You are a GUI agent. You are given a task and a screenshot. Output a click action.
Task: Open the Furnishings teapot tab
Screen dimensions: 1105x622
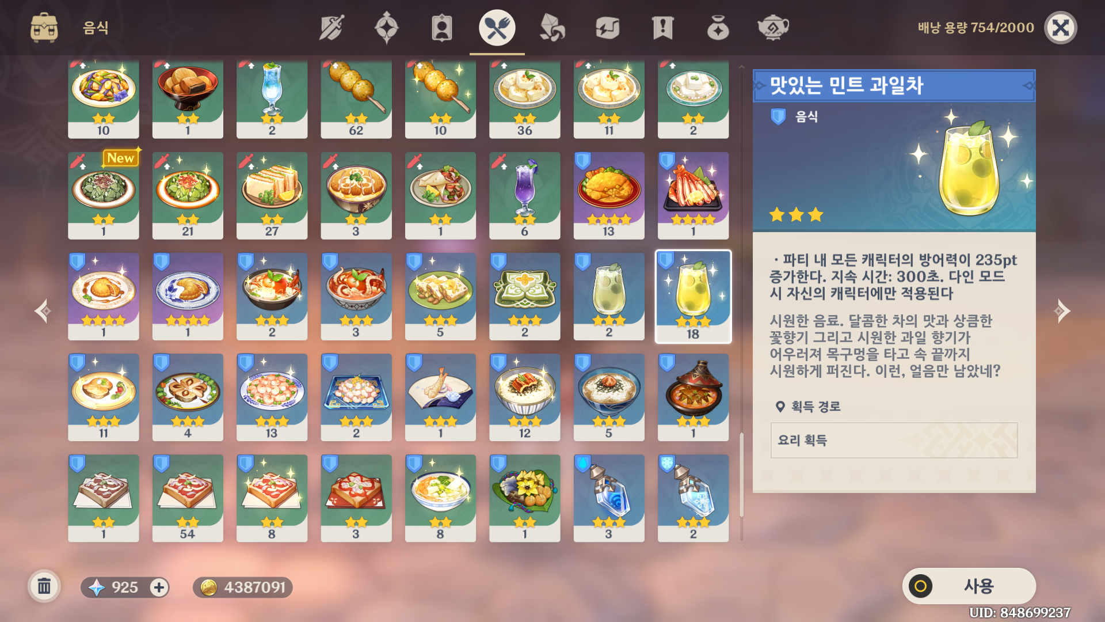(773, 28)
